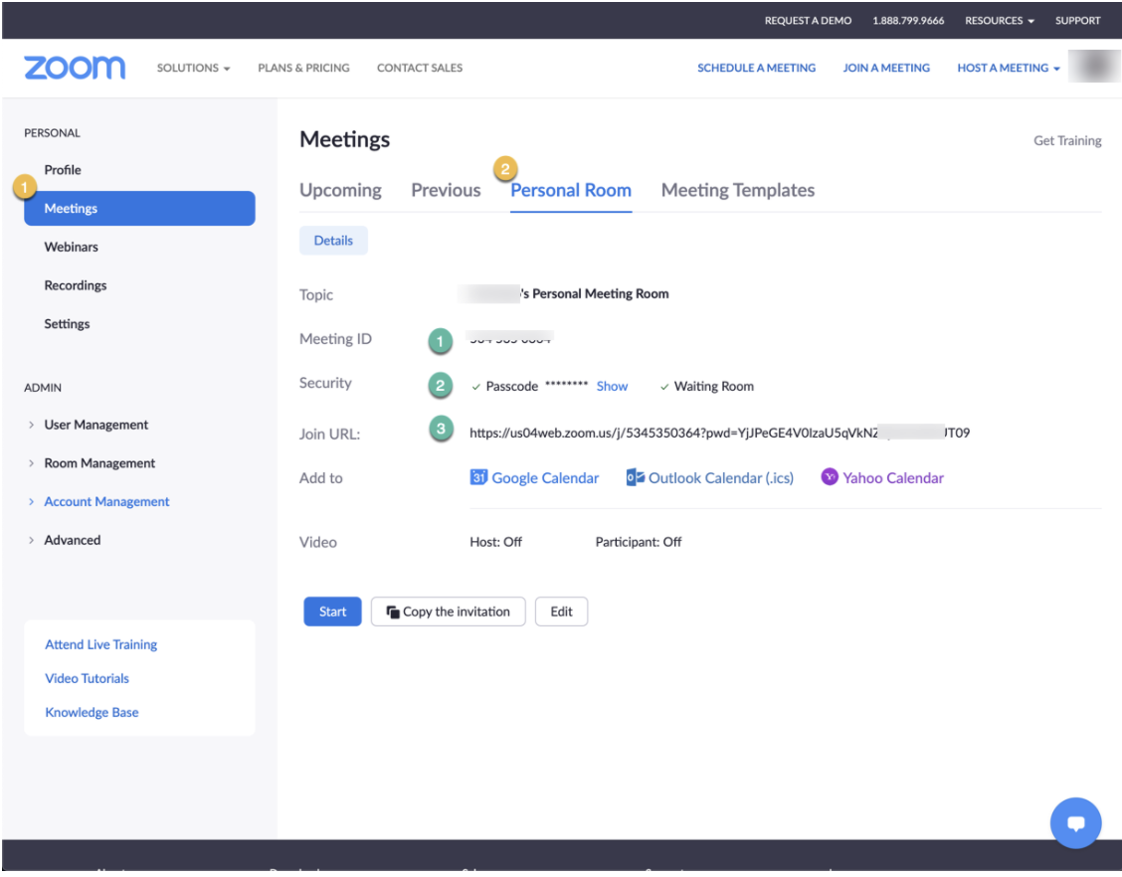The width and height of the screenshot is (1122, 877).
Task: Click the Copy the invitation button
Action: point(448,613)
